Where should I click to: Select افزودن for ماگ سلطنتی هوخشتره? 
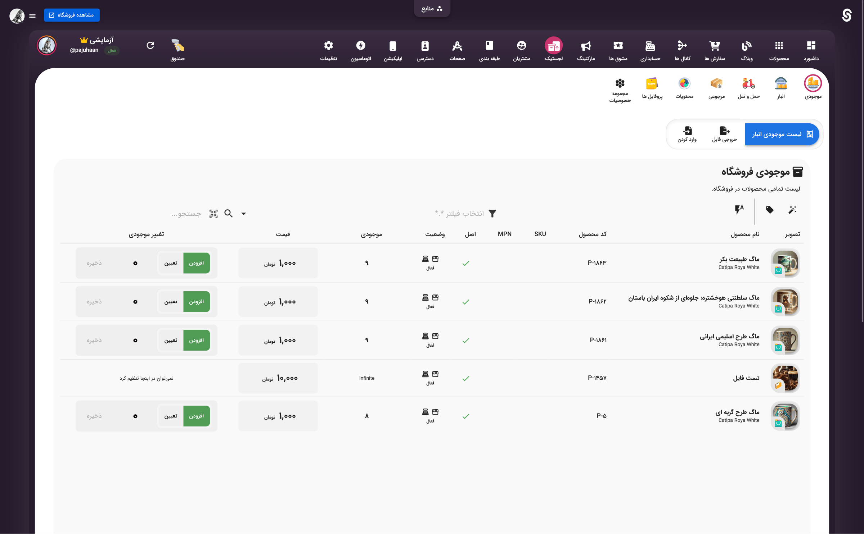point(197,302)
